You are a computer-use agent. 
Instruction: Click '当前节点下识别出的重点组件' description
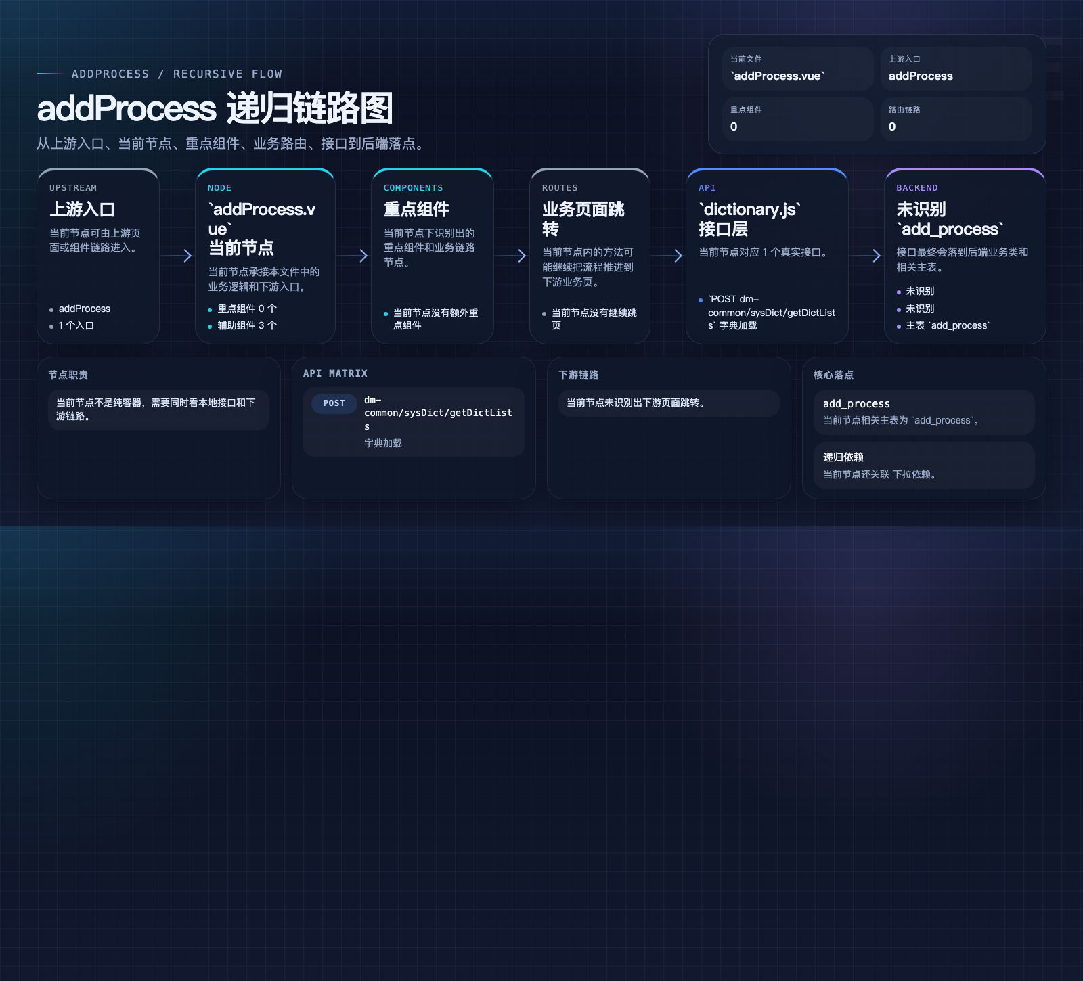tap(429, 248)
